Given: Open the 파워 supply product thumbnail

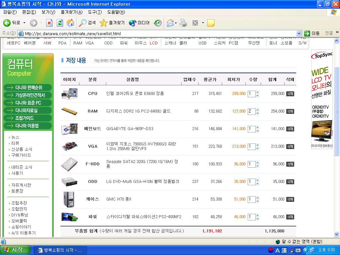Looking at the screenshot, I should pos(69,217).
